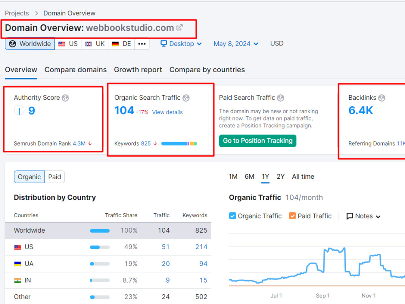Click Worldwide 100% traffic share bar
This screenshot has height=304, width=405.
click(100, 231)
